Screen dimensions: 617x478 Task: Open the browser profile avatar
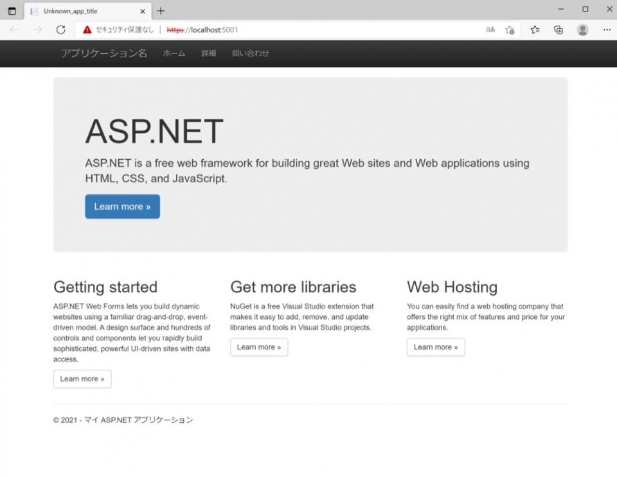(582, 30)
